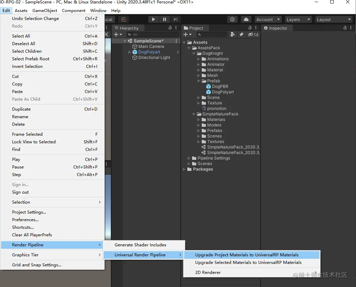356x287 pixels.
Task: Open the Component menu
Action: tap(74, 10)
